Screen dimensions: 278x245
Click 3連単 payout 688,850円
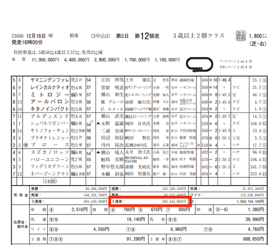(254, 239)
